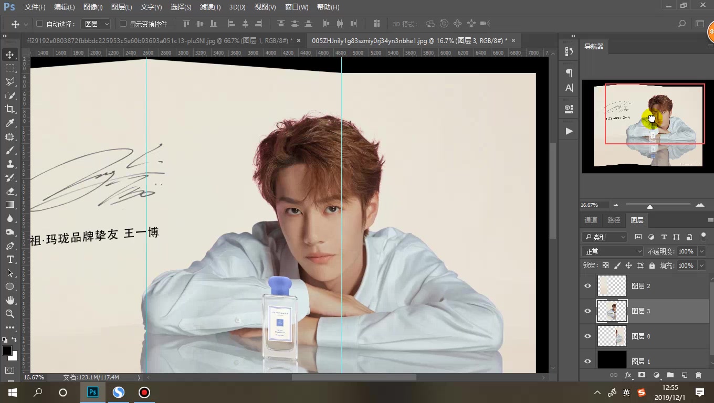
Task: Enable the 显示变换控件 checkbox
Action: tap(123, 24)
